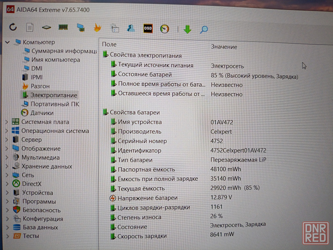Viewport: 333px width, 250px height.
Task: Click the Refresh toolbar icon
Action: [13, 27]
